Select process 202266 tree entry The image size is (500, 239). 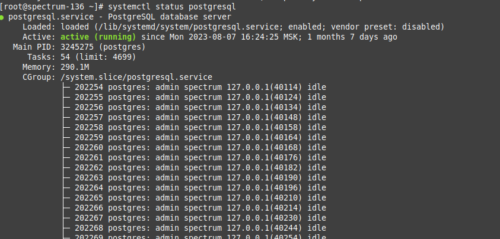click(x=89, y=208)
